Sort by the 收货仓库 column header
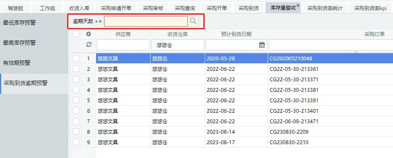This screenshot has height=158, width=393. (x=178, y=34)
